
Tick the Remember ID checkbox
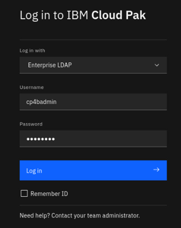coord(24,193)
